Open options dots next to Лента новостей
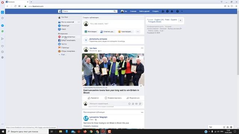The image size is (239, 134). click(79, 22)
